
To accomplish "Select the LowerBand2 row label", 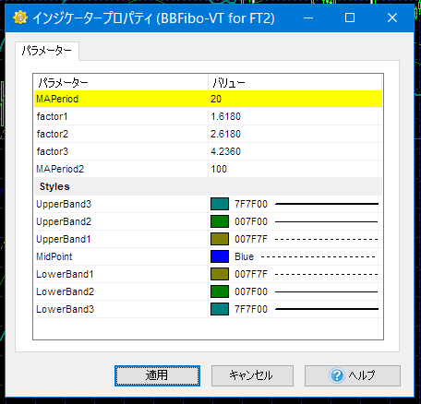I will [x=65, y=291].
